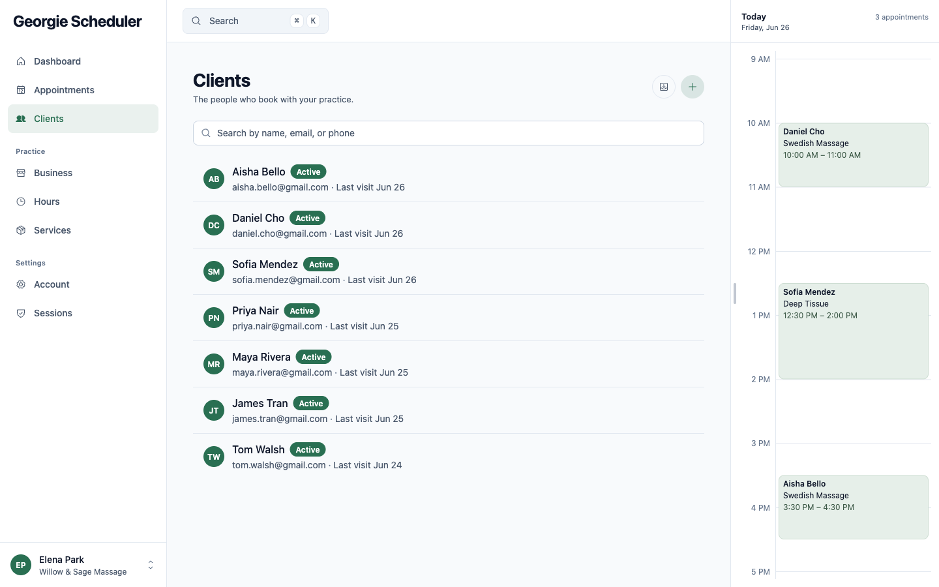Open Sofia Mendez Deep Tissue appointment
Screen dimensions: 939x587
coord(853,331)
